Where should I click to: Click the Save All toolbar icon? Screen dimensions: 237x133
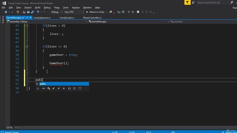[32, 12]
